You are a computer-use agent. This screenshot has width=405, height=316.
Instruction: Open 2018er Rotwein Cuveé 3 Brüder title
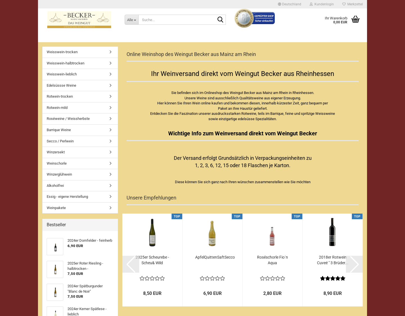[x=332, y=260]
